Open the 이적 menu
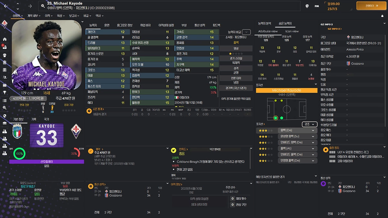The image size is (388, 218). [48, 16]
